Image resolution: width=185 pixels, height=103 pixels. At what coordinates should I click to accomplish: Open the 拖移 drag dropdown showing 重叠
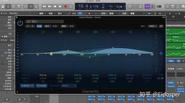point(137,13)
